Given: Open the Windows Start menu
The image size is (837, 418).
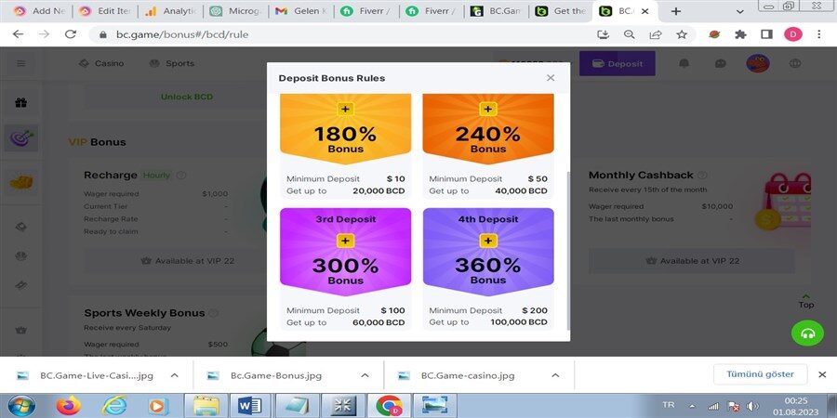Looking at the screenshot, I should pos(21,406).
